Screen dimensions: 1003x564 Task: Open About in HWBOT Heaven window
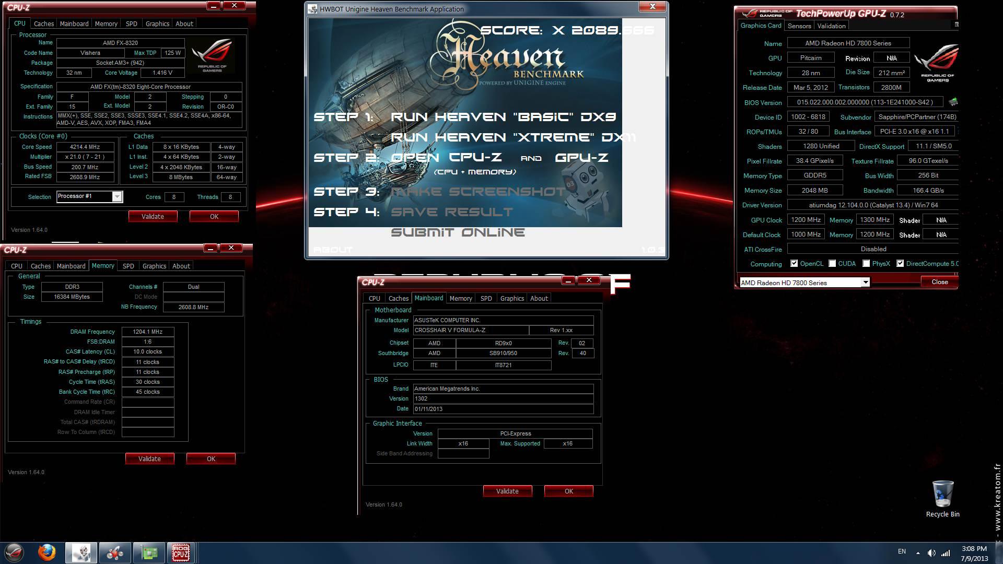[x=333, y=250]
